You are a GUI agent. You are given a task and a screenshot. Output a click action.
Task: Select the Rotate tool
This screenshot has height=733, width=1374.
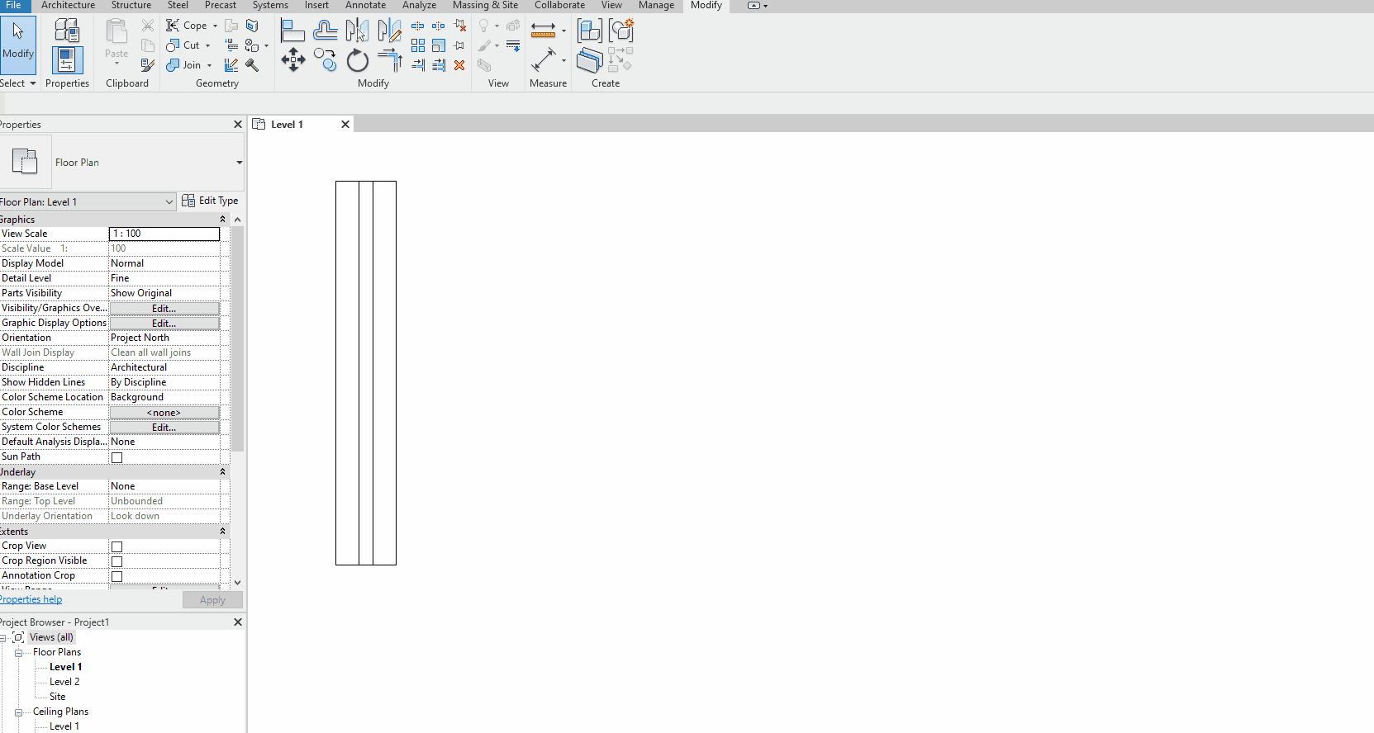357,60
